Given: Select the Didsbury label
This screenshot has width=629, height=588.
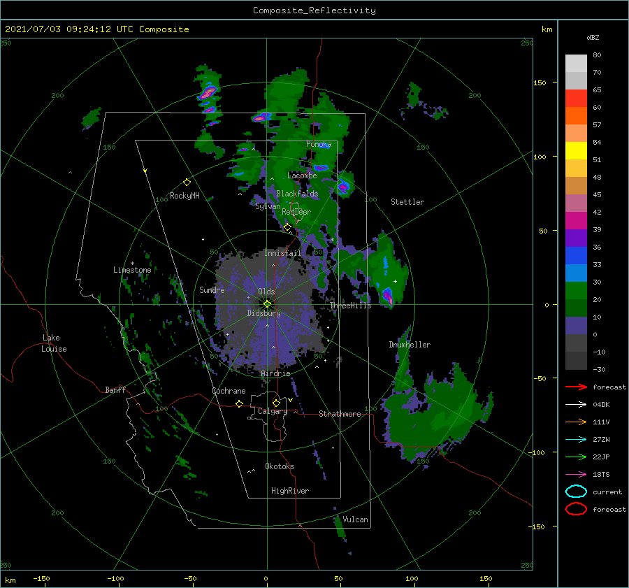Looking at the screenshot, I should [x=263, y=313].
